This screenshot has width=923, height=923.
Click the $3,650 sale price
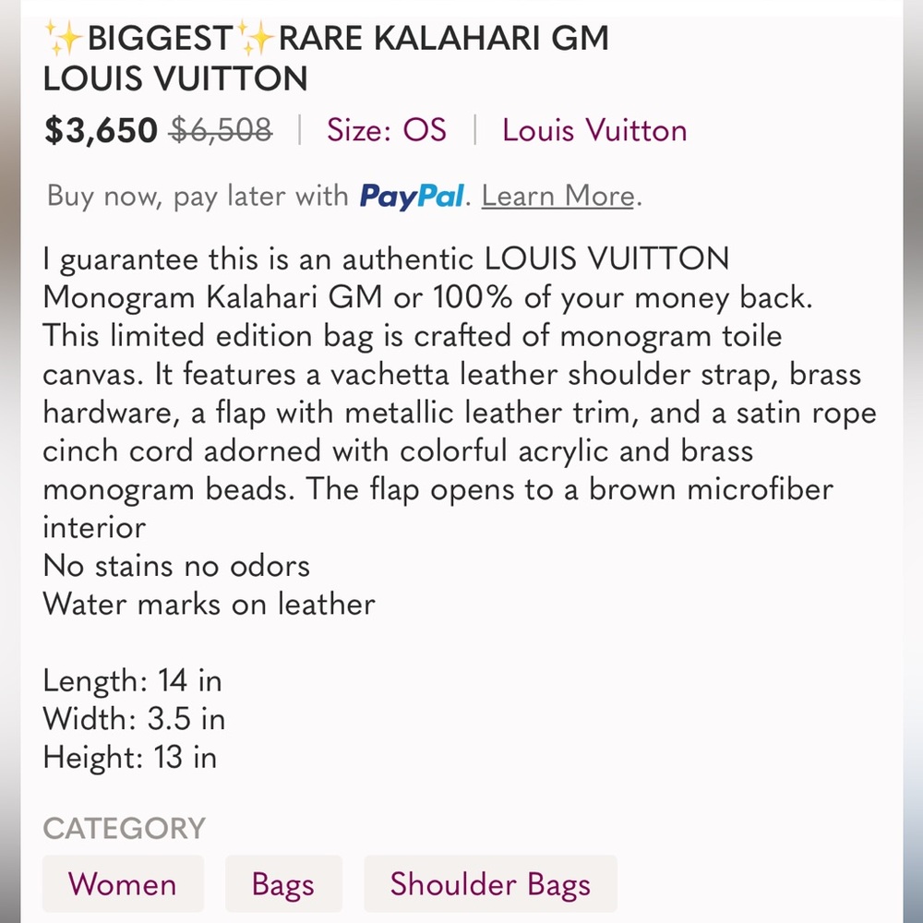point(101,131)
